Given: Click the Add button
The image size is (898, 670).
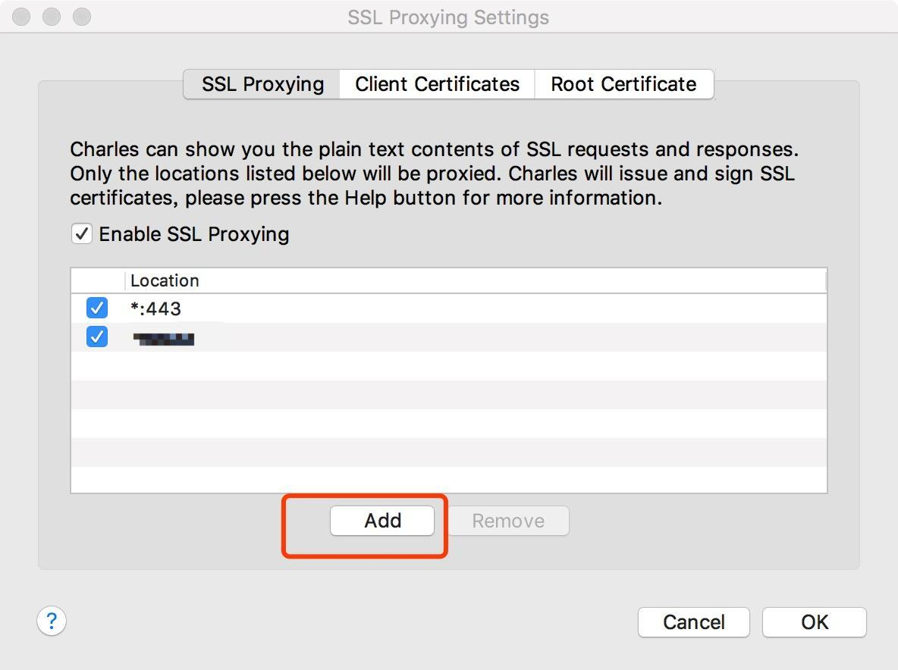Looking at the screenshot, I should (382, 521).
